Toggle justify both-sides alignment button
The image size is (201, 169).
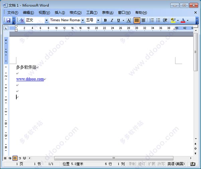coord(137,20)
